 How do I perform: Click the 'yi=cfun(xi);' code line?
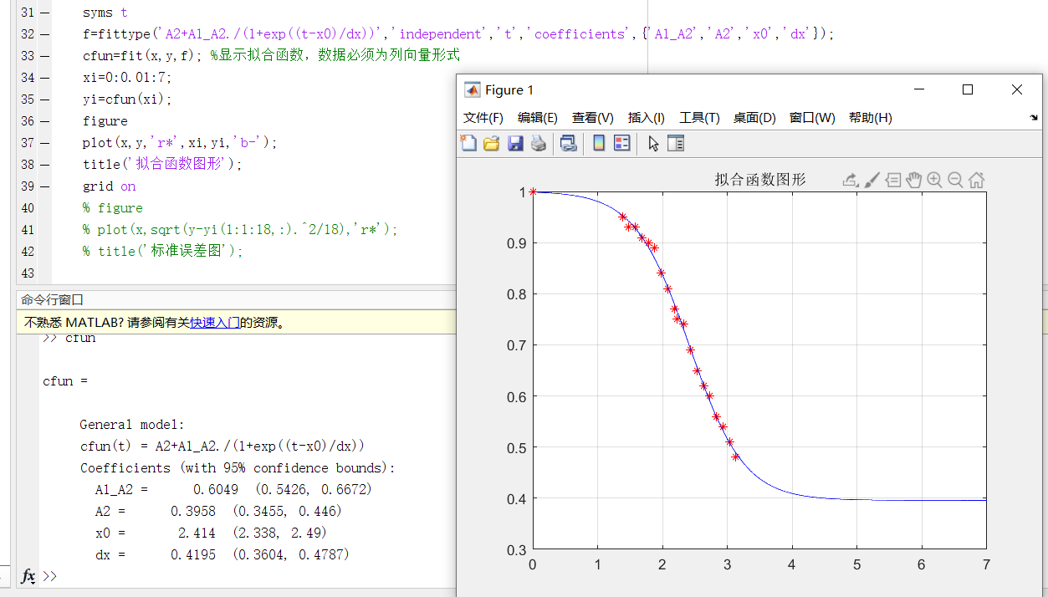click(127, 99)
